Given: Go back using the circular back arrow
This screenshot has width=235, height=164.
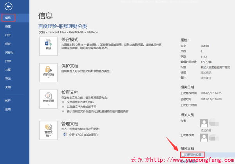Looking at the screenshot, I should click(x=8, y=6).
